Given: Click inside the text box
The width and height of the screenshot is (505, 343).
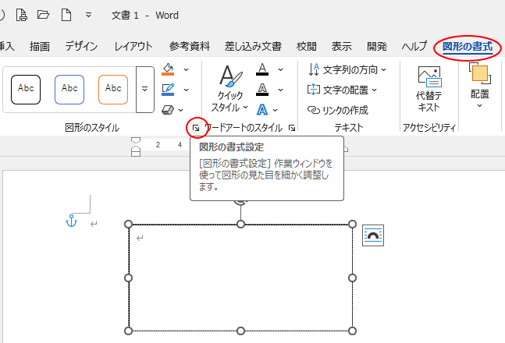Looking at the screenshot, I should tap(240, 278).
